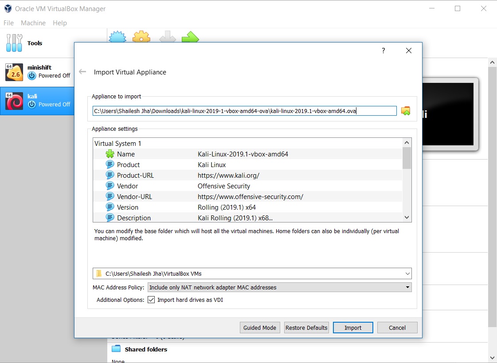Open the base folder path dropdown
This screenshot has width=497, height=363.
point(407,273)
